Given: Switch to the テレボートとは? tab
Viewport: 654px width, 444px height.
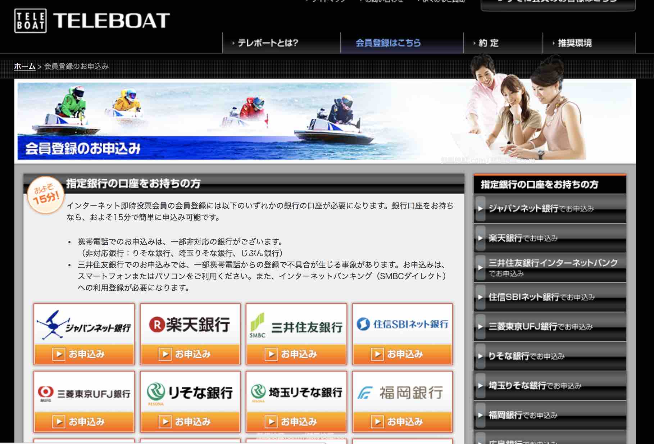Looking at the screenshot, I should 268,42.
